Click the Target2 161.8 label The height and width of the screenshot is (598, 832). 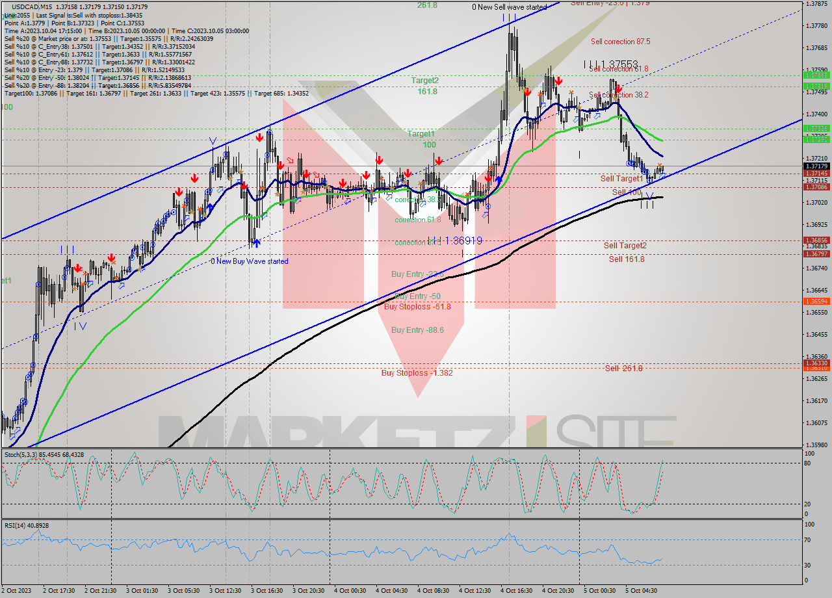426,84
